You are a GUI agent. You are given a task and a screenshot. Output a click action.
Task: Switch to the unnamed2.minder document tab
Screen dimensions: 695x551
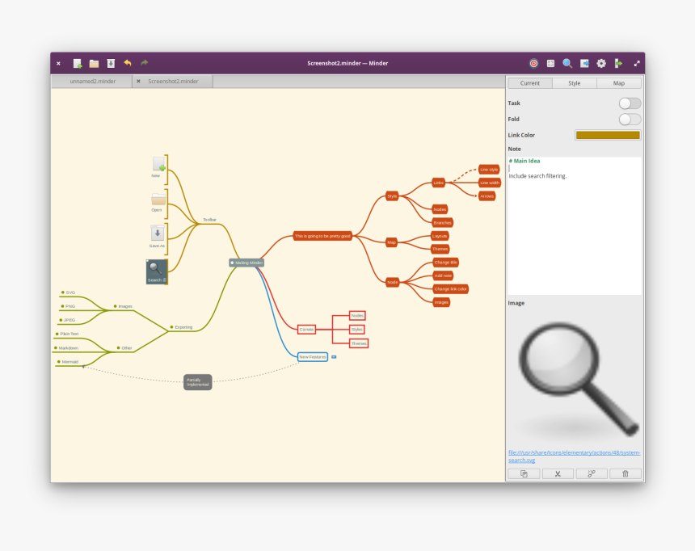tap(92, 82)
